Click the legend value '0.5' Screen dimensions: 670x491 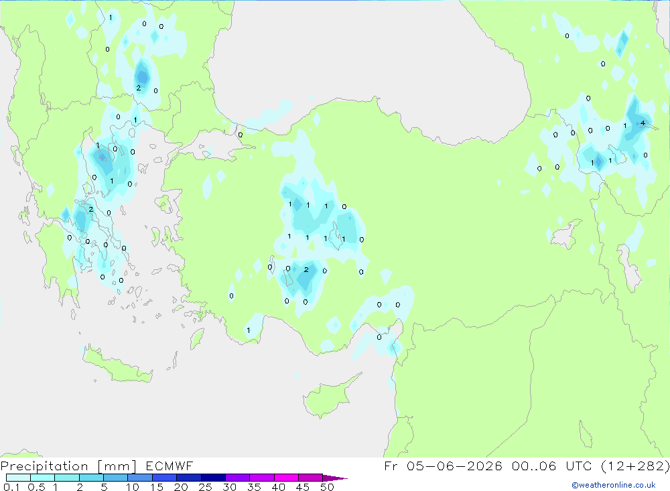pyautogui.click(x=36, y=487)
